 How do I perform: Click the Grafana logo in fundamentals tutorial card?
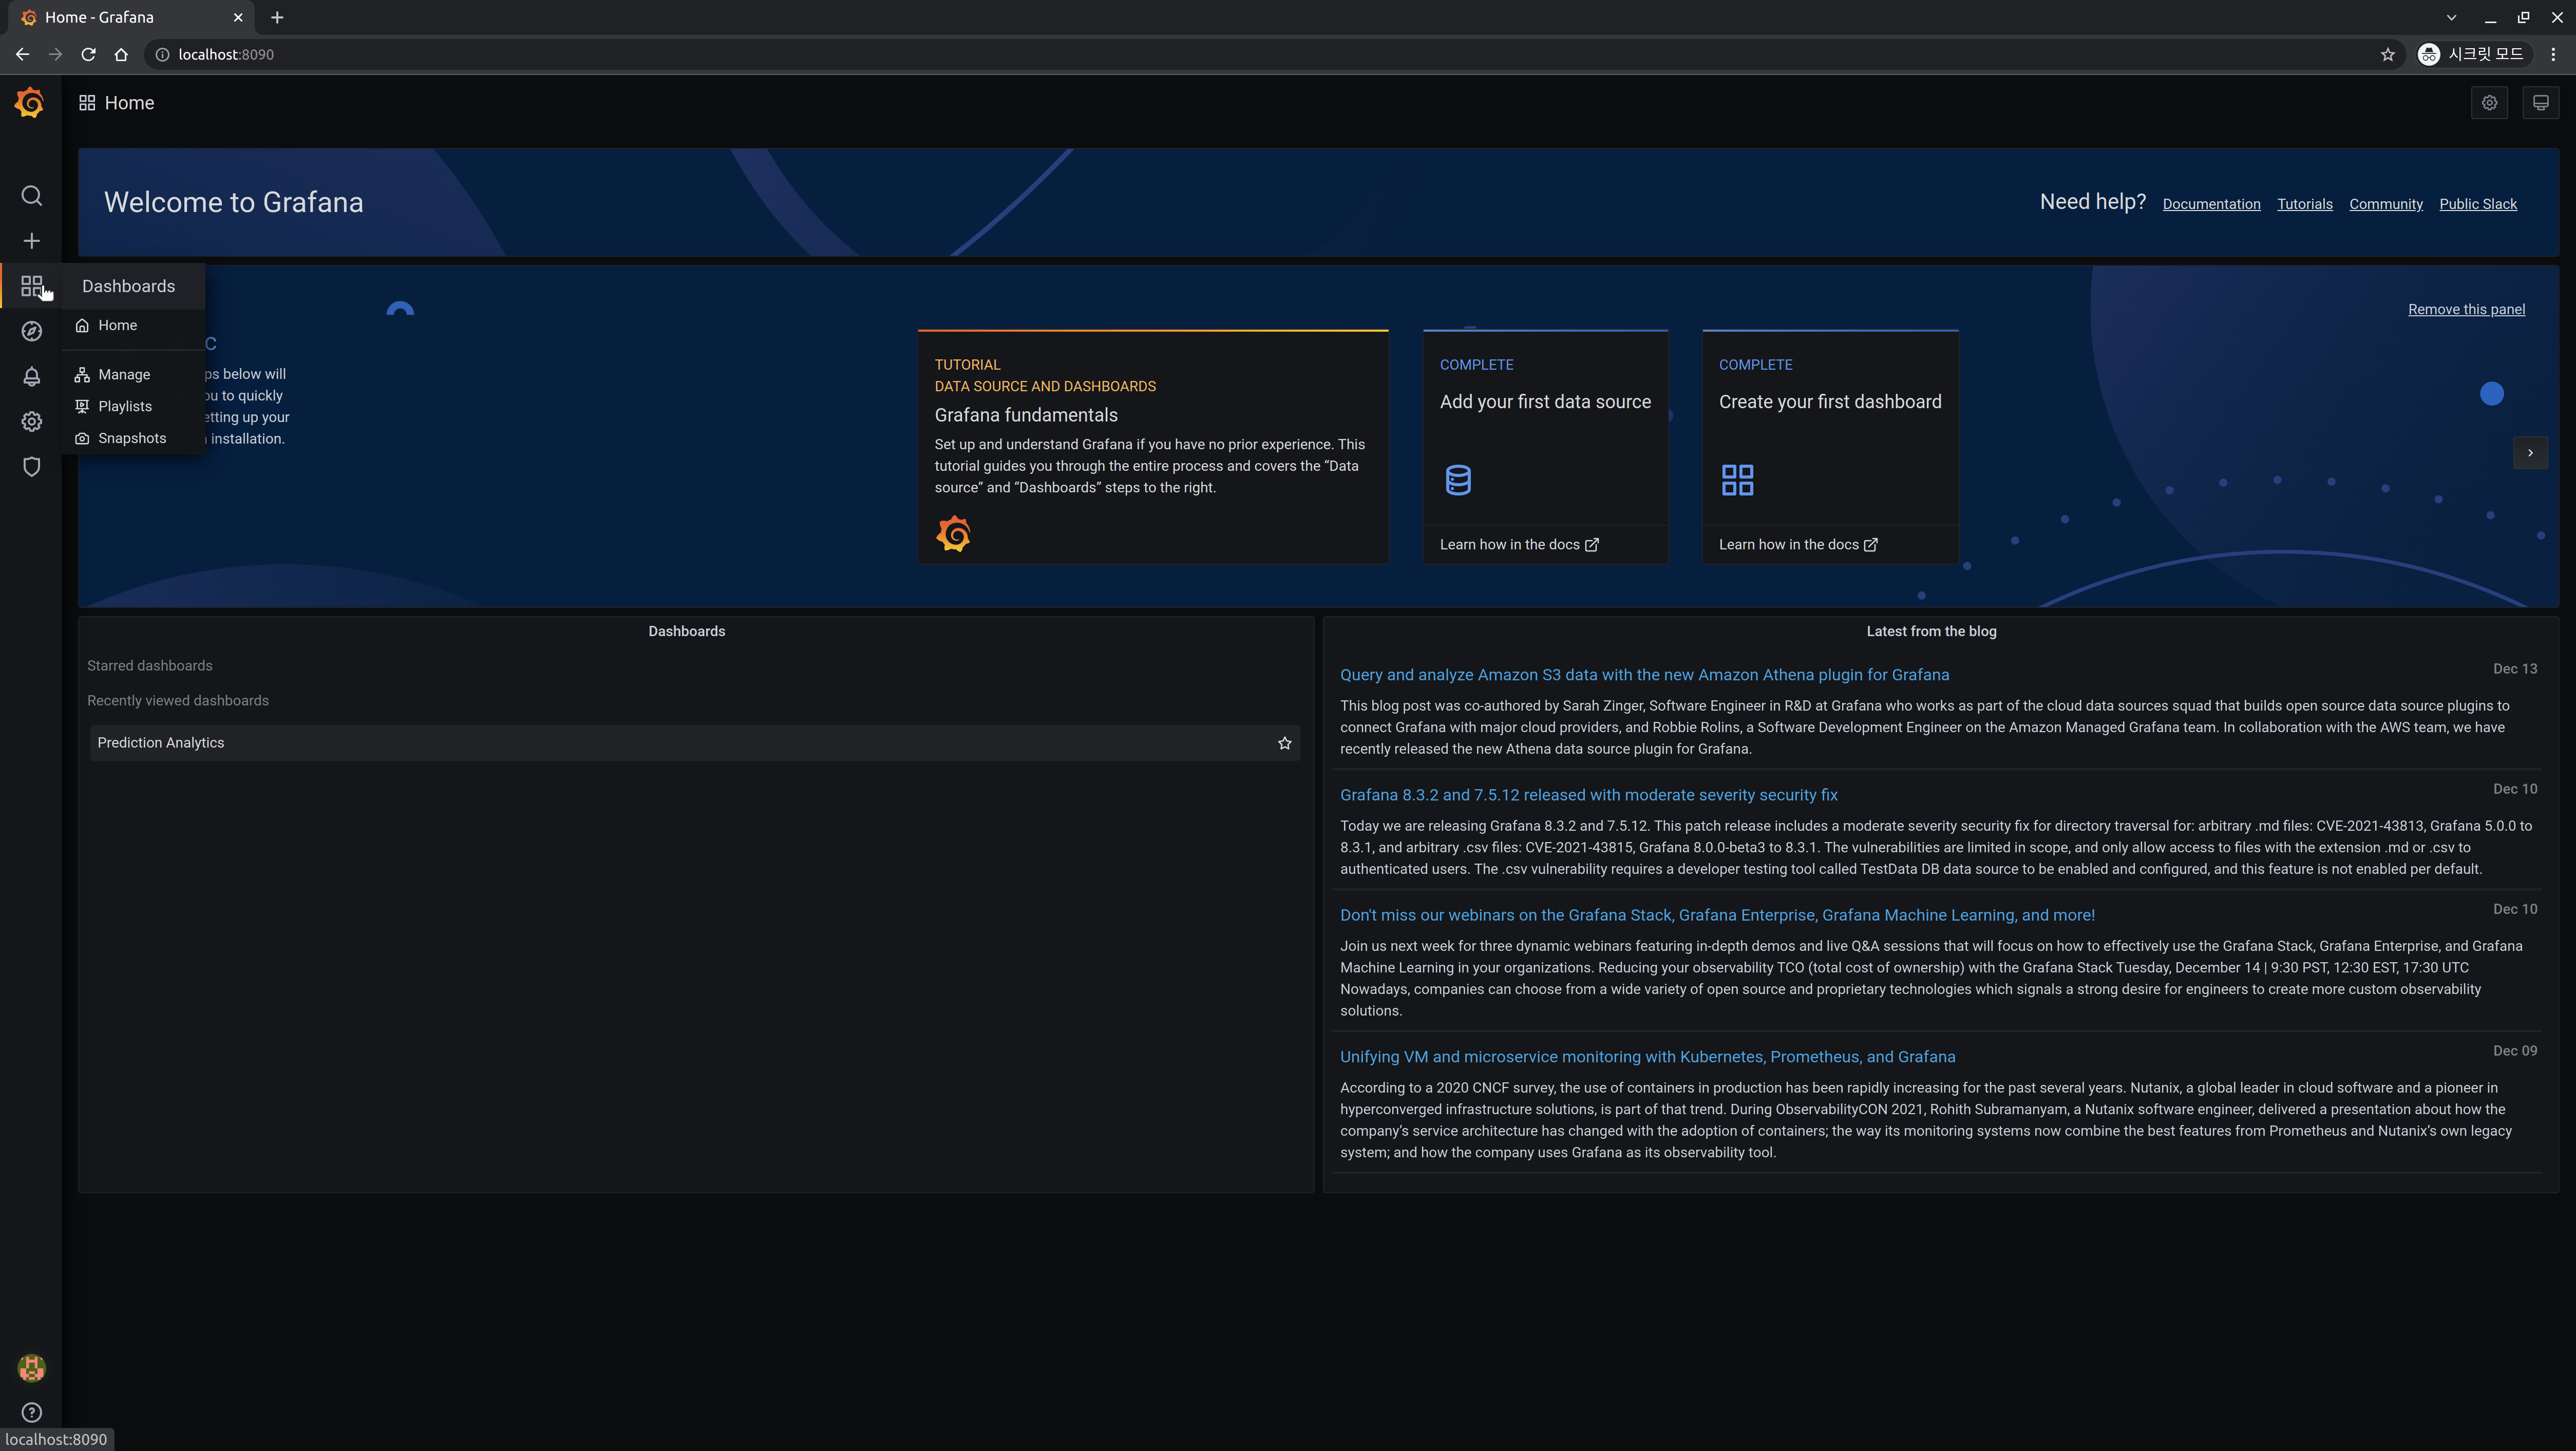(953, 534)
